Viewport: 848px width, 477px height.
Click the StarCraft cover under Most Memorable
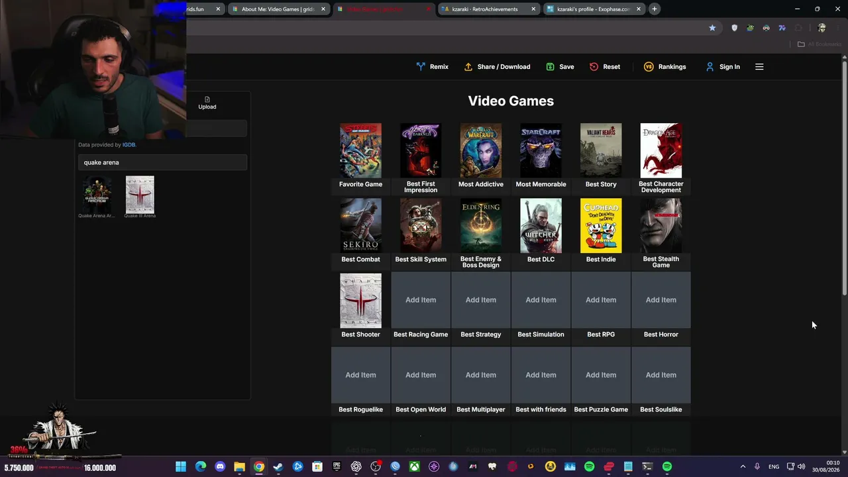pyautogui.click(x=541, y=150)
